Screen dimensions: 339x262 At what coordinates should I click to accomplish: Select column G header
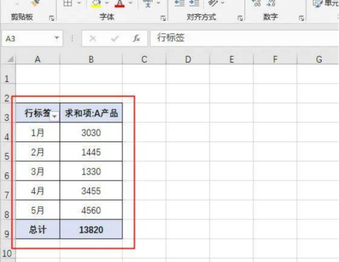[x=318, y=59]
